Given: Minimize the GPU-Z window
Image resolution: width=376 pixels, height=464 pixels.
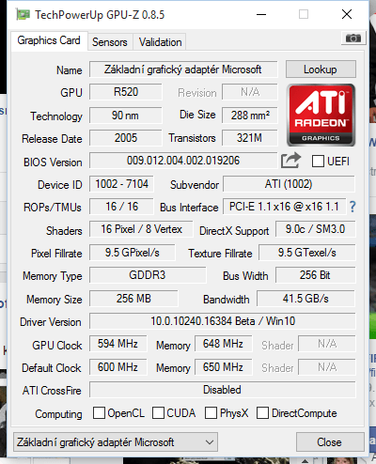Looking at the screenshot, I should 261,14.
